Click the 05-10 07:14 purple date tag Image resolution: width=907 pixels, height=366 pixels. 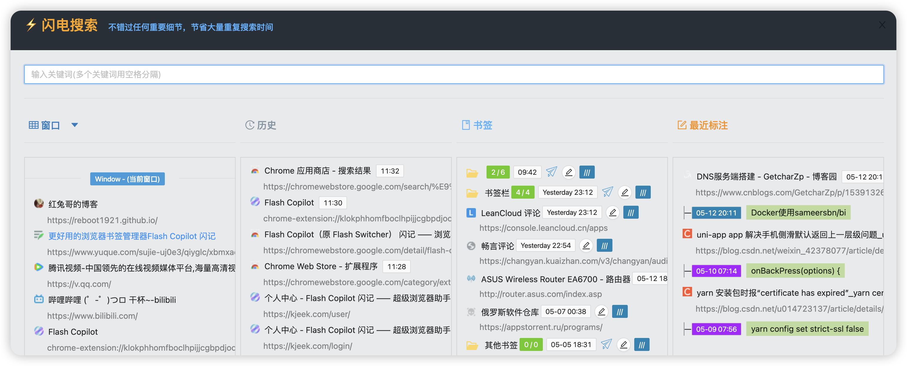pos(716,271)
